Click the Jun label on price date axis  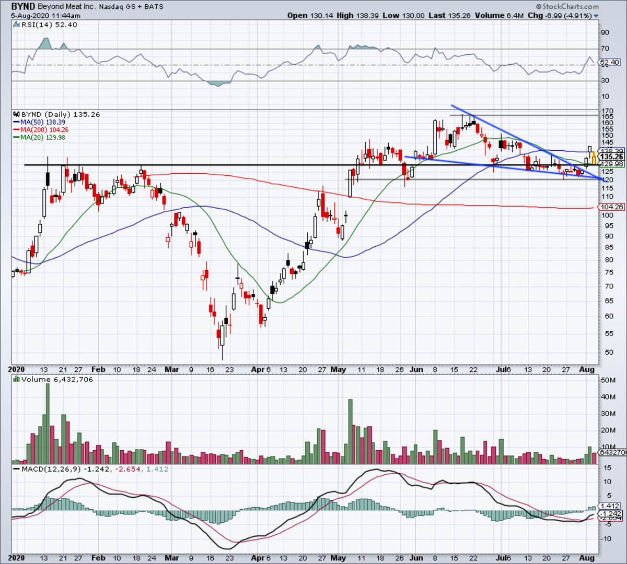(x=416, y=369)
